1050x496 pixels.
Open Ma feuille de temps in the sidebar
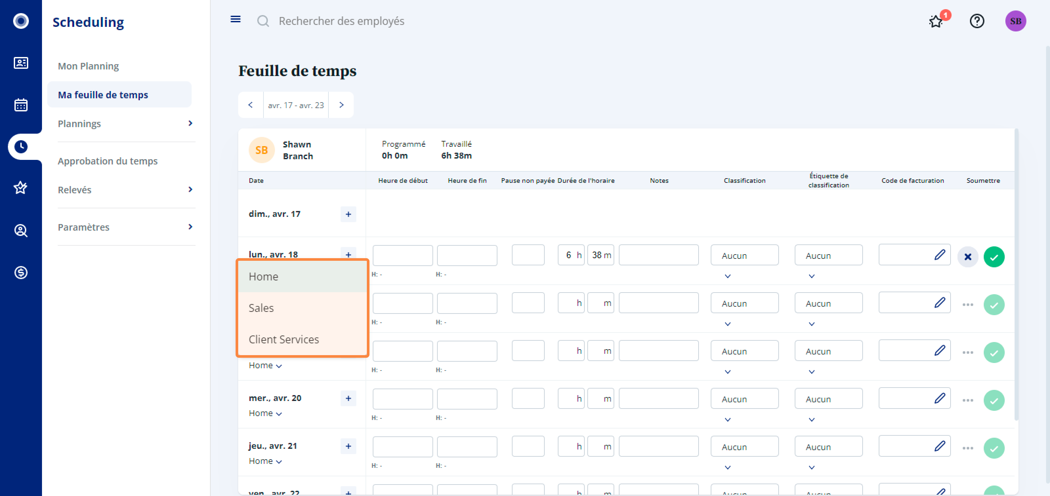(x=119, y=94)
